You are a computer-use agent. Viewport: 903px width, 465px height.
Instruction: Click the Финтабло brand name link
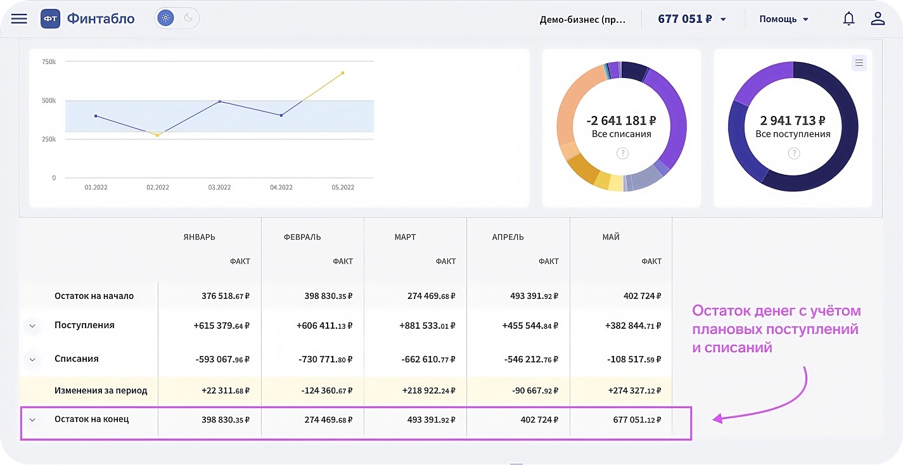[x=101, y=18]
